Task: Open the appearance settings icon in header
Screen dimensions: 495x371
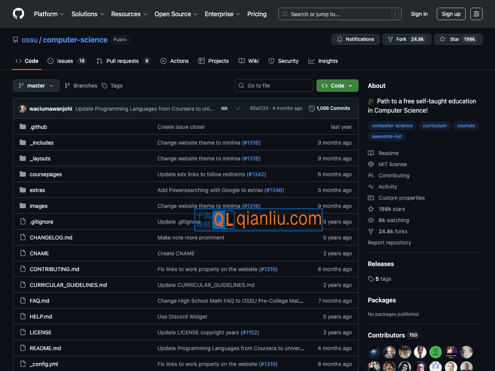Action: [476, 14]
